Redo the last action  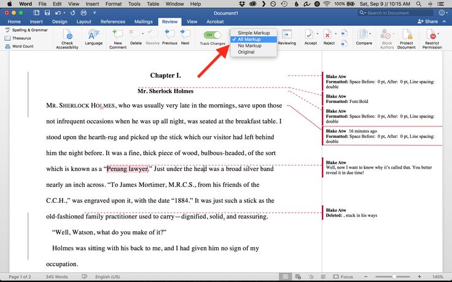tap(72, 13)
